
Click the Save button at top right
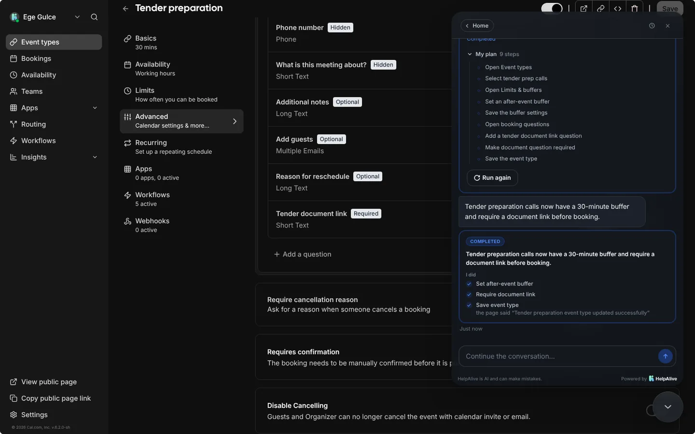[669, 8]
